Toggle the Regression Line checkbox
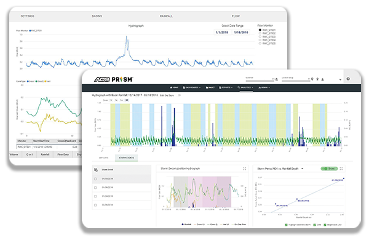369x246 pixels. tap(325, 225)
